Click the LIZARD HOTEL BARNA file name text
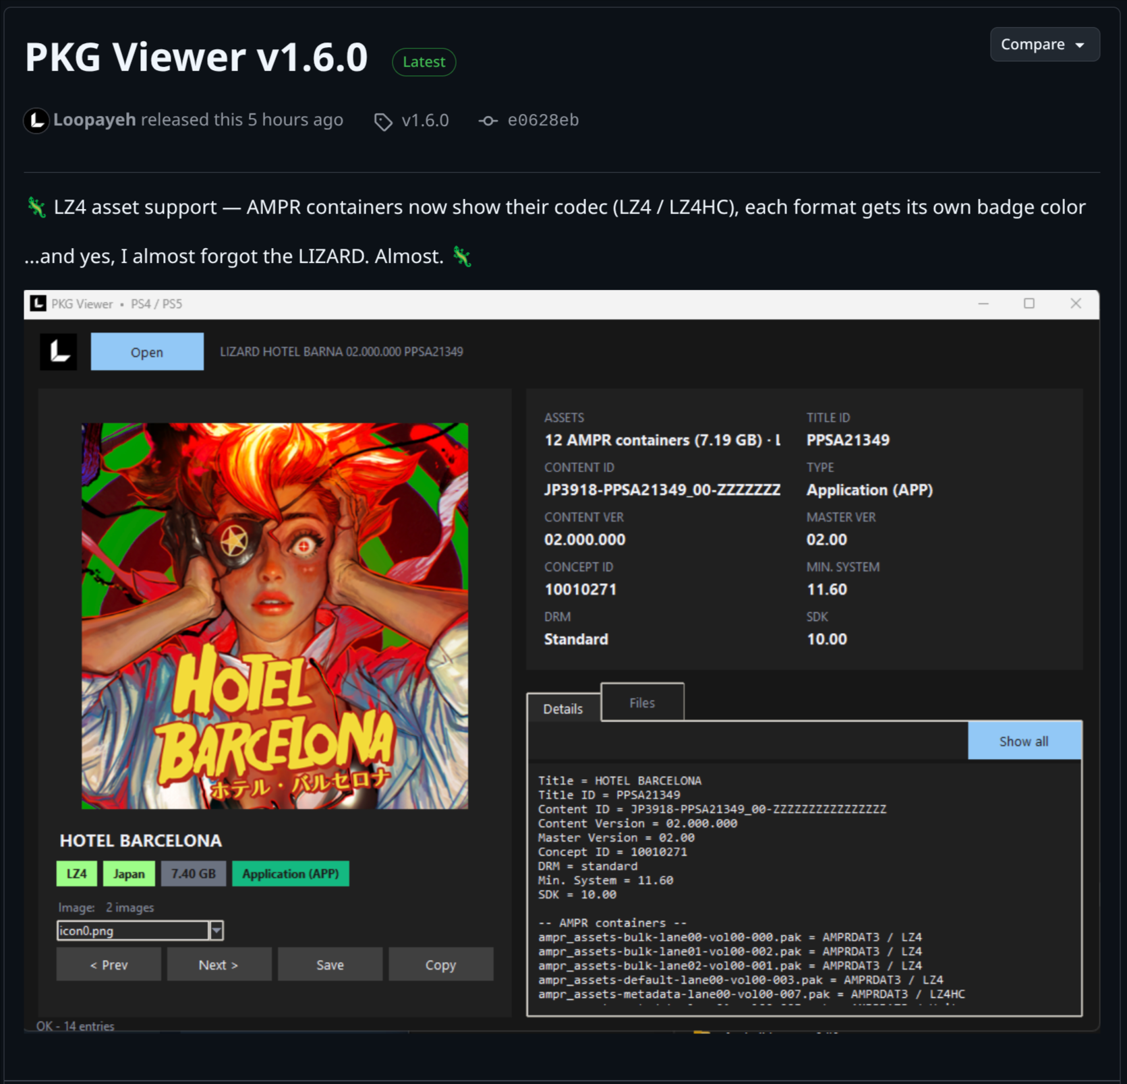Viewport: 1127px width, 1084px height. click(x=341, y=351)
